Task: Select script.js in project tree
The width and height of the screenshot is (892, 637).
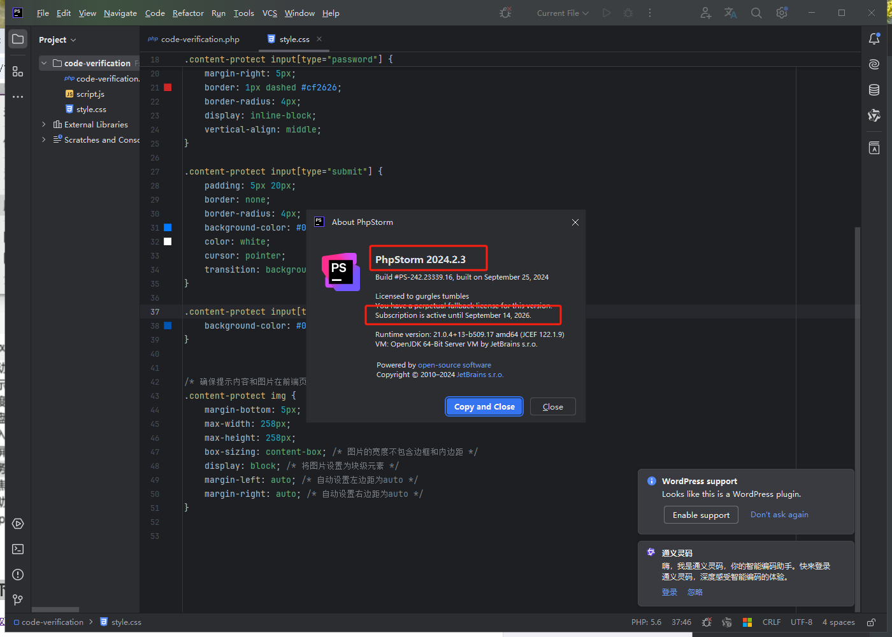Action: 89,94
